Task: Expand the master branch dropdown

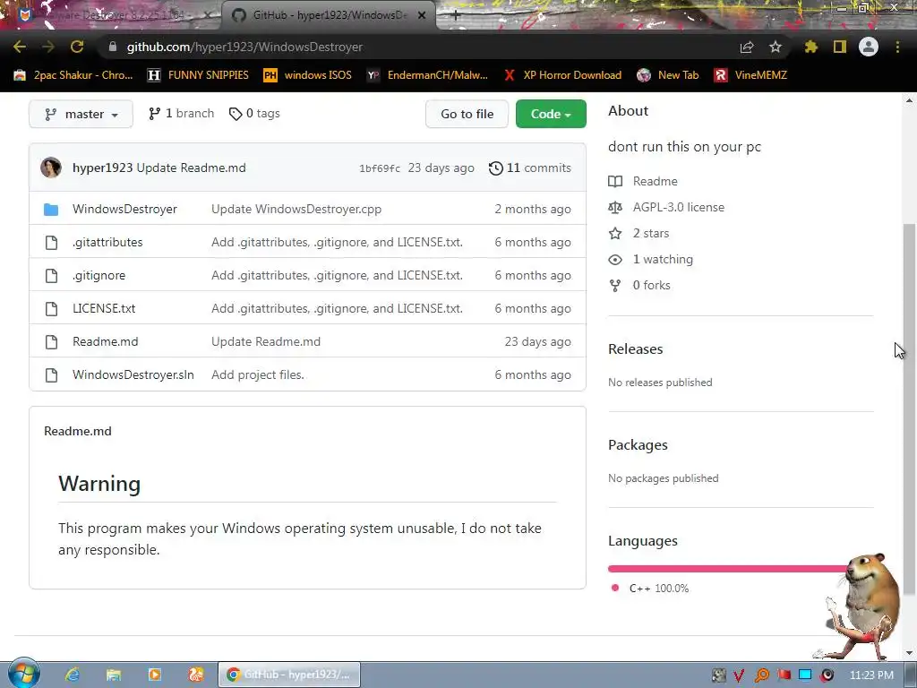Action: pyautogui.click(x=81, y=114)
